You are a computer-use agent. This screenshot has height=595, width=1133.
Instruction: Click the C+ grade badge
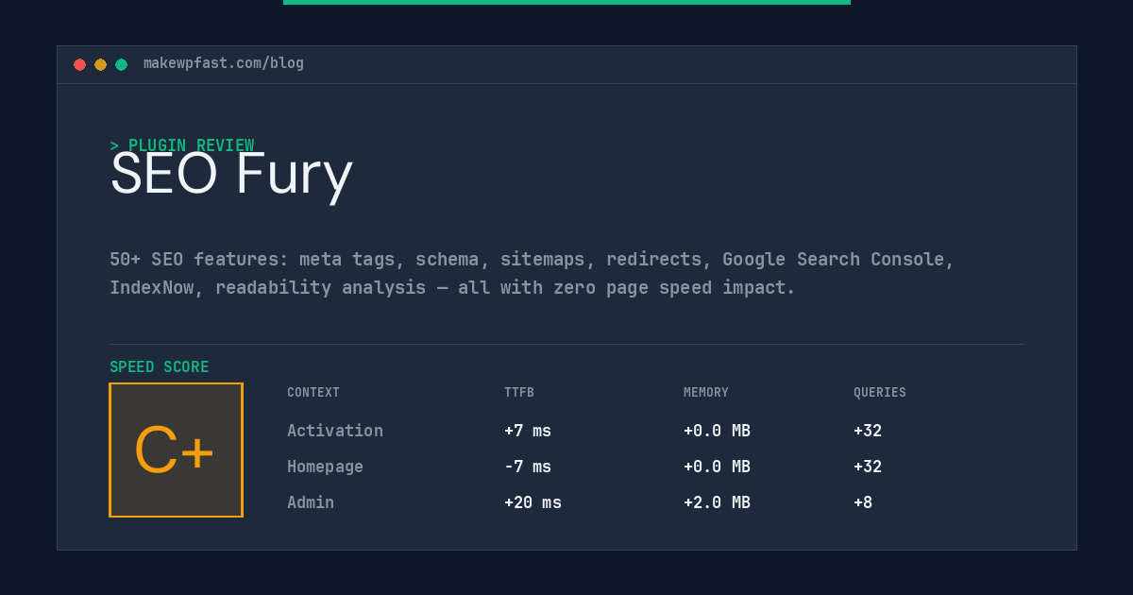176,450
